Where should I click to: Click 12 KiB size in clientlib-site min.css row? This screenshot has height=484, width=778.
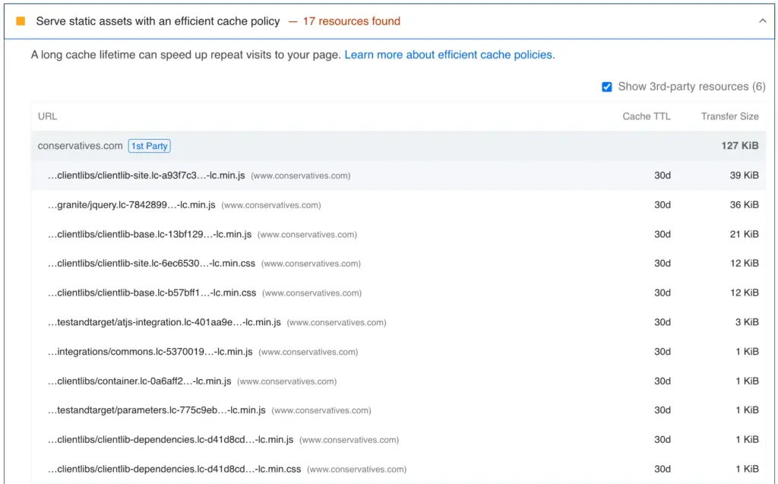pos(744,264)
